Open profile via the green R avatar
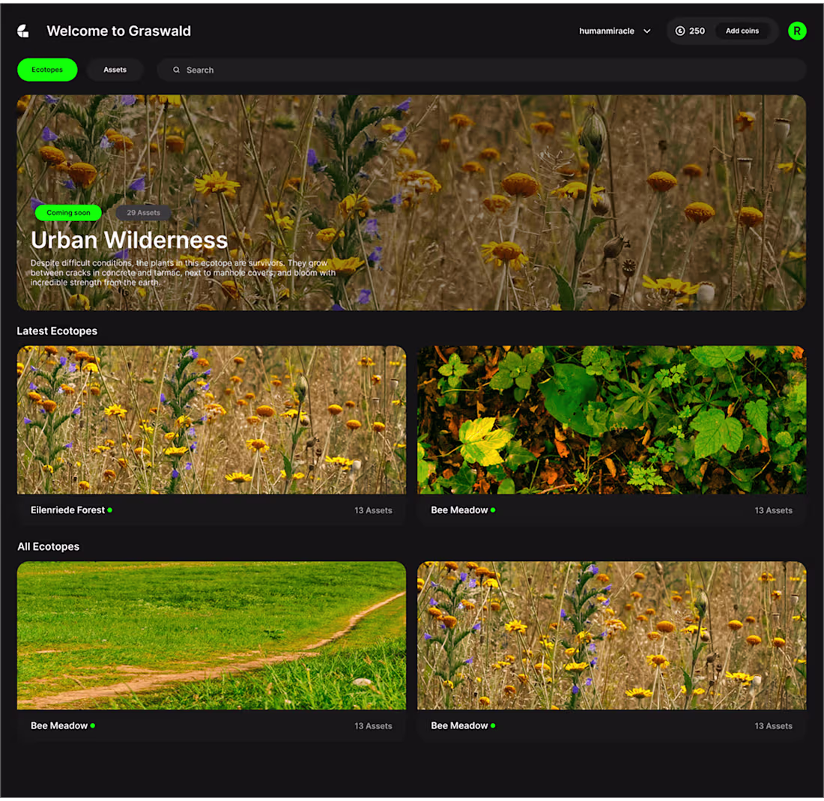Viewport: 824px width, 801px height. 797,31
